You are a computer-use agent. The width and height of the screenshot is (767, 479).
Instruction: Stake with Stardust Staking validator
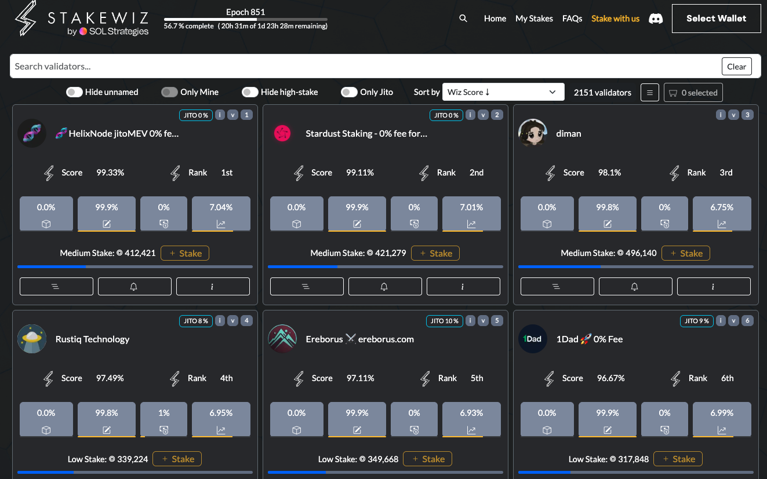point(435,253)
